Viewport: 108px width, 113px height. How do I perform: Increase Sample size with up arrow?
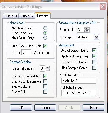coord(87,29)
